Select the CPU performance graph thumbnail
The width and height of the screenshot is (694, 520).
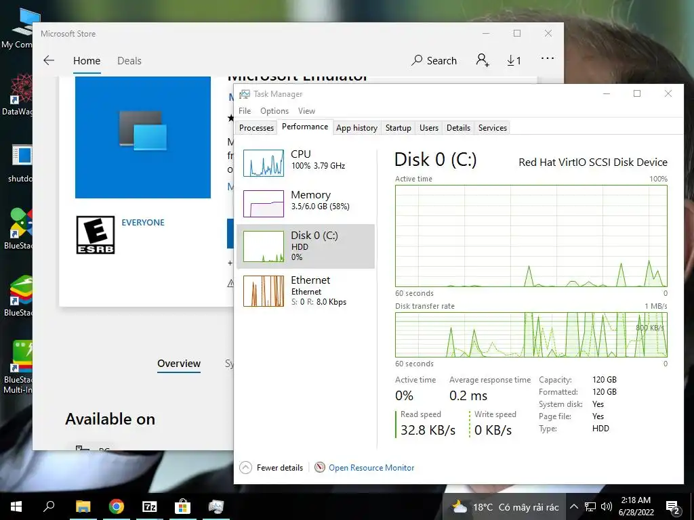[x=264, y=163]
